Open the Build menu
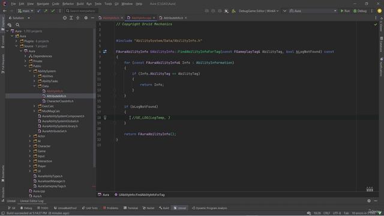Viewport: 384px width, 216px height. [x=80, y=4]
